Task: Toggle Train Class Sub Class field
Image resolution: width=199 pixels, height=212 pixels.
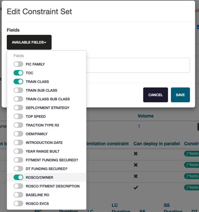Action: click(18, 99)
